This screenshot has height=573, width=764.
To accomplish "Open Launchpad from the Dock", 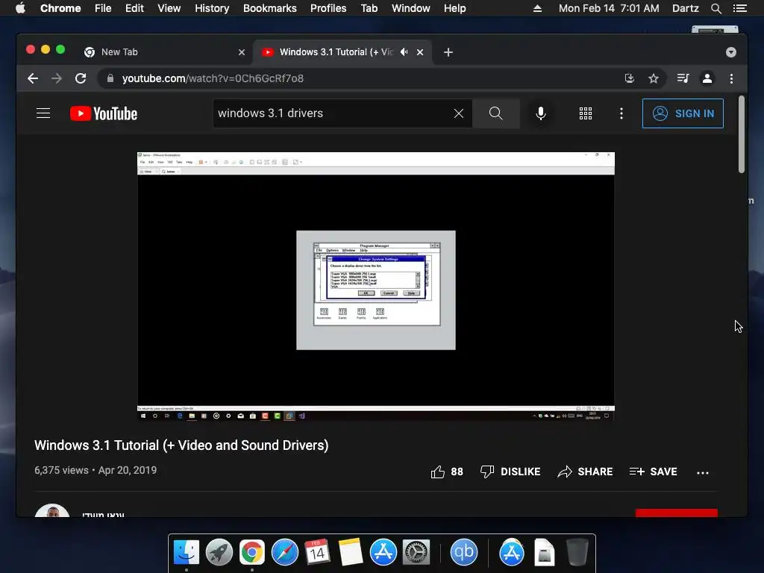I will coord(219,552).
